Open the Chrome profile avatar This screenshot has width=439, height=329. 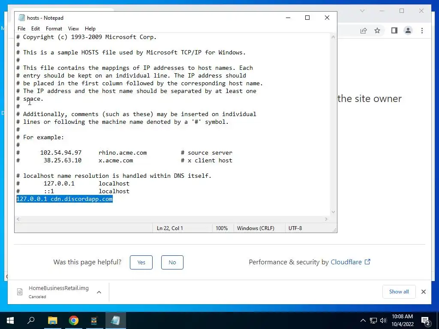coord(408,30)
